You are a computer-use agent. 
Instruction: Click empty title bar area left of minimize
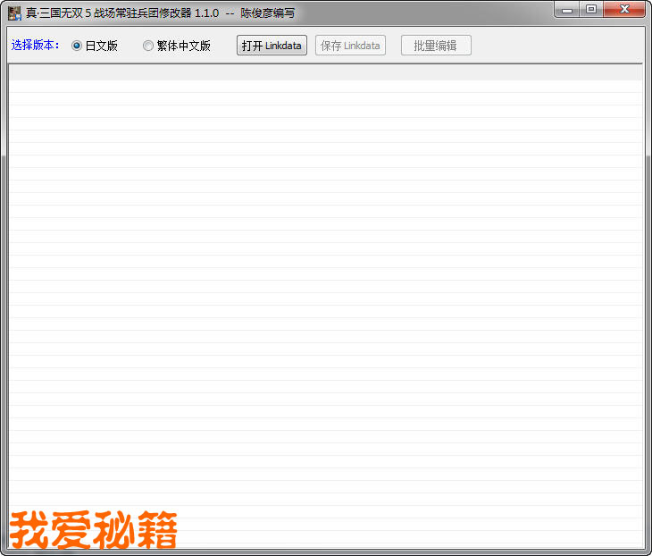pos(429,13)
